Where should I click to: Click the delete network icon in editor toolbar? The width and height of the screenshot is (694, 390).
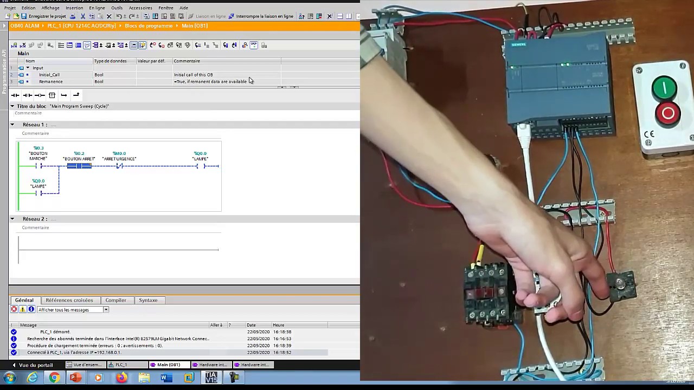(23, 45)
